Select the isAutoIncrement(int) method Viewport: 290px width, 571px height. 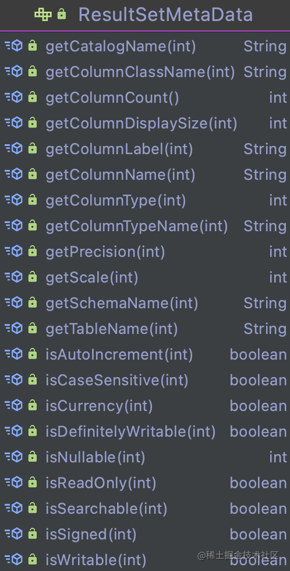pyautogui.click(x=119, y=354)
